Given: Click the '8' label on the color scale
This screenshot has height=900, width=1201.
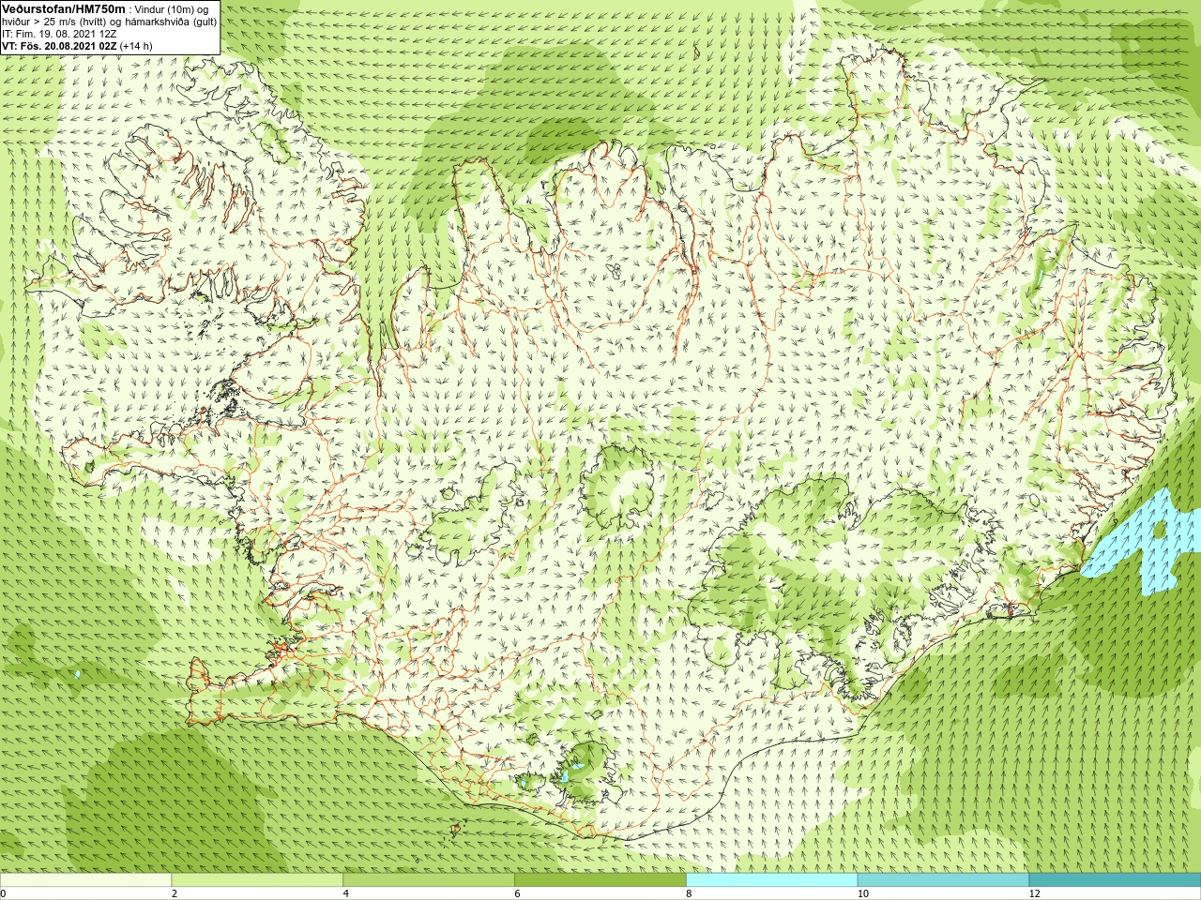Looking at the screenshot, I should 689,893.
